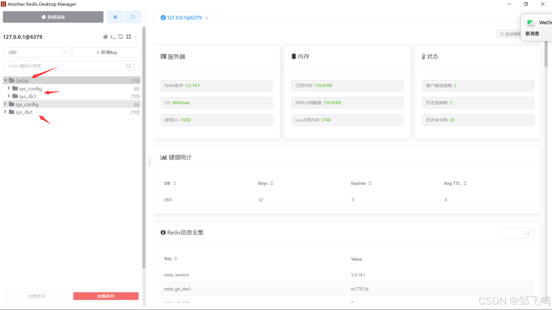Viewport: 552px width, 310px height.
Task: Click the 新增Key add key button
Action: point(106,52)
